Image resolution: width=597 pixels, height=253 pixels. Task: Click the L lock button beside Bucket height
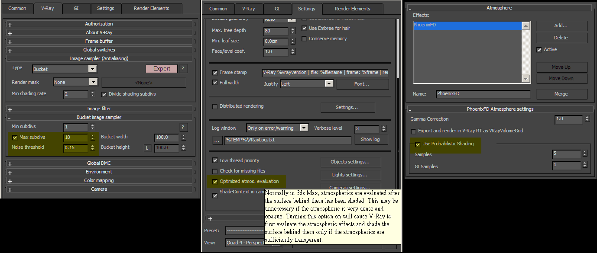click(x=148, y=147)
